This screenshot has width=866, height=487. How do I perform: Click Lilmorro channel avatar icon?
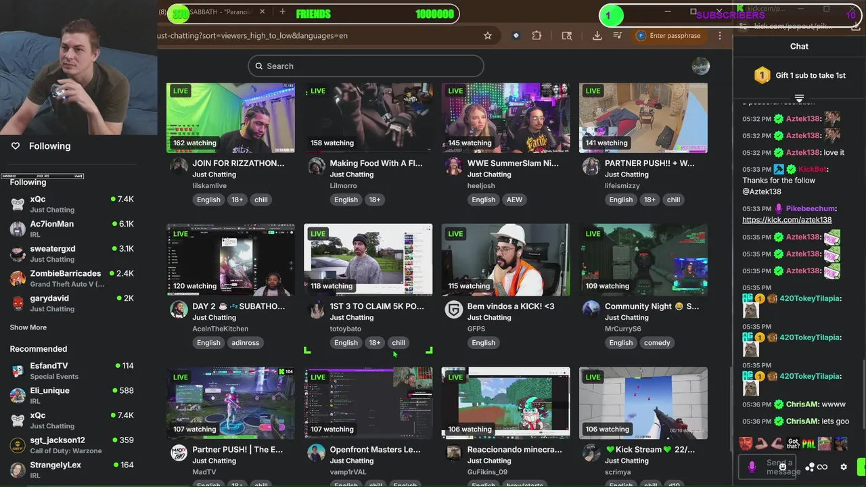(316, 166)
